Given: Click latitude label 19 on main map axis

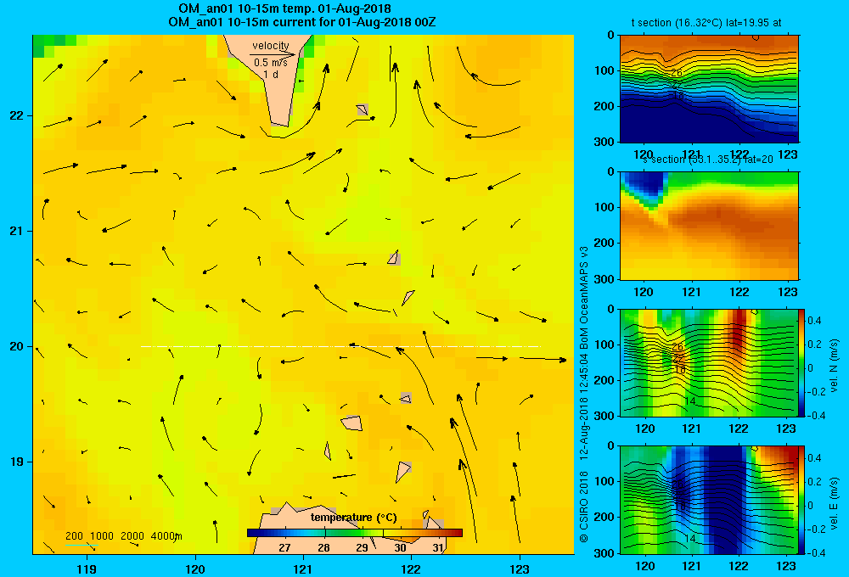Looking at the screenshot, I should tap(17, 462).
